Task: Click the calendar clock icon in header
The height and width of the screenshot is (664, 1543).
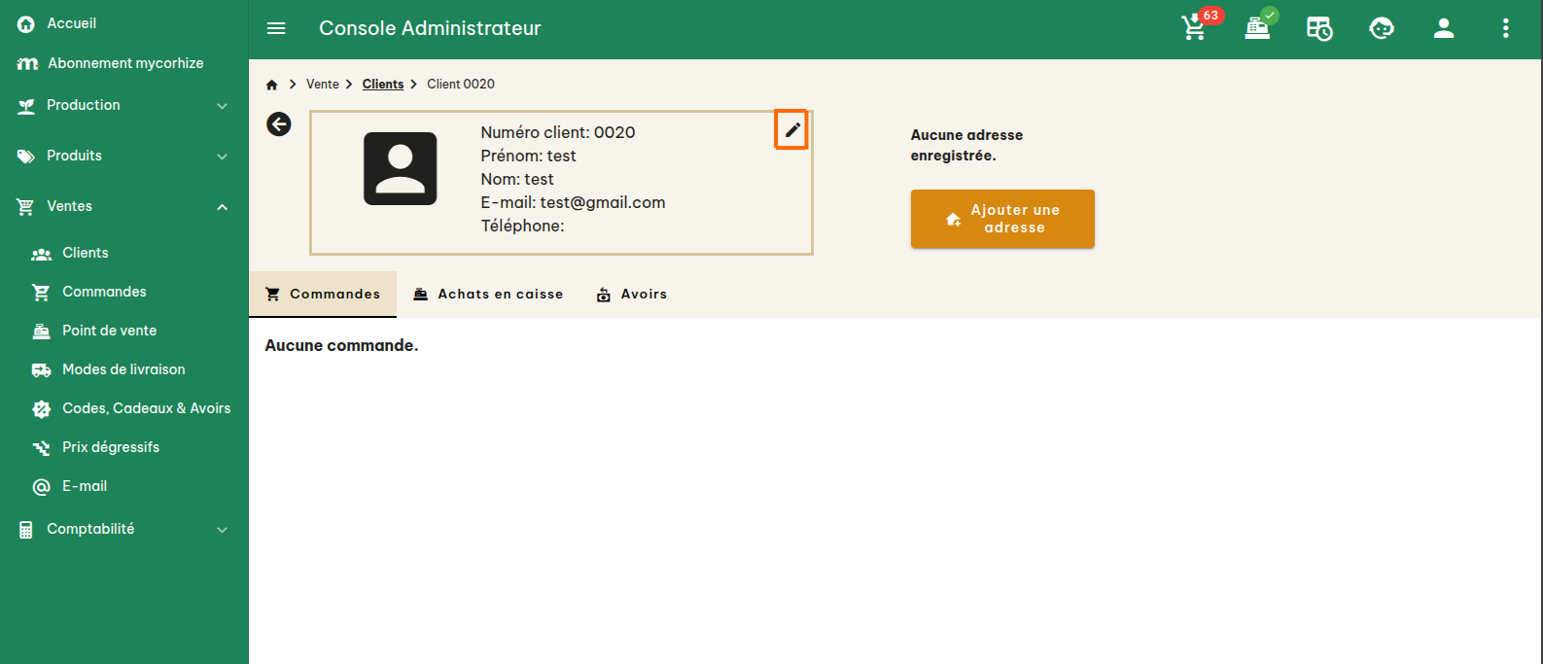Action: coord(1318,28)
